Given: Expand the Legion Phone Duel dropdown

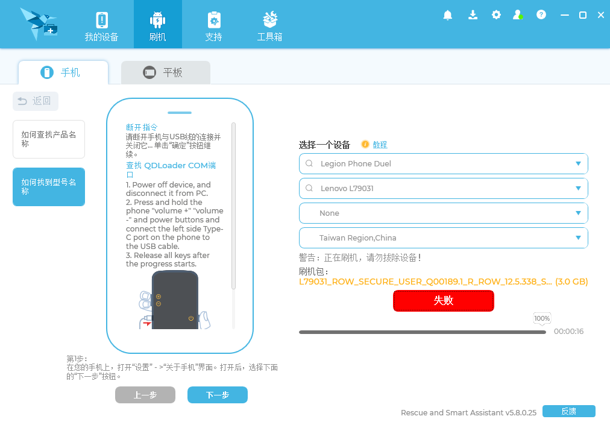Looking at the screenshot, I should point(578,164).
